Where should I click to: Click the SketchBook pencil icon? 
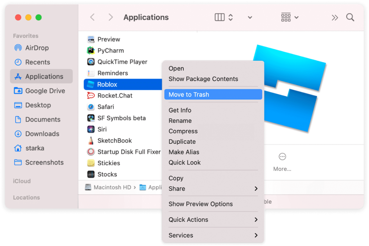(91, 140)
